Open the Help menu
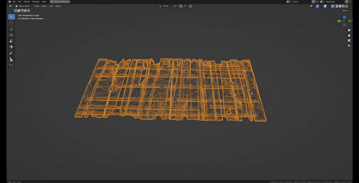359x183 pixels. click(x=44, y=1)
